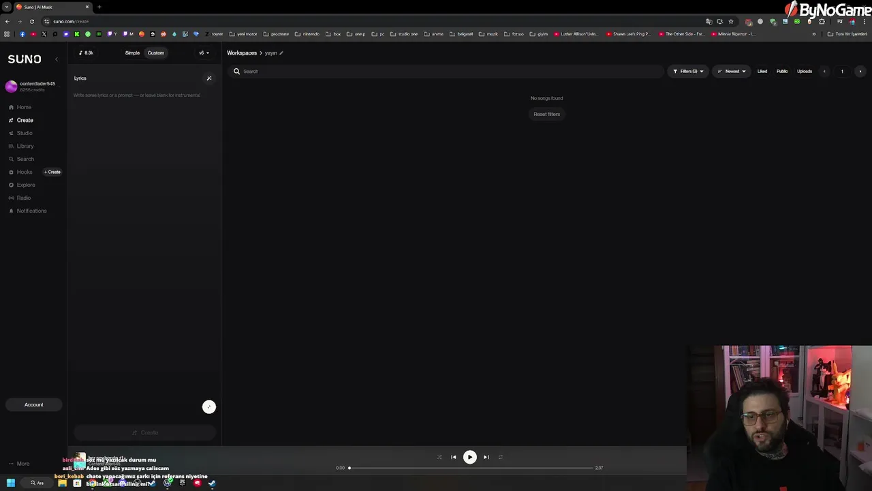Open the More menu at sidebar bottom
872x491 pixels.
(19, 464)
